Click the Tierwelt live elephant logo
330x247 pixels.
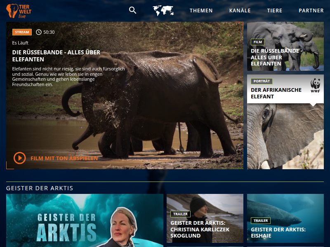click(19, 11)
